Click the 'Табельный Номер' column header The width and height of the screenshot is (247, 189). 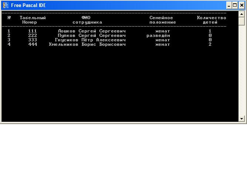[33, 20]
